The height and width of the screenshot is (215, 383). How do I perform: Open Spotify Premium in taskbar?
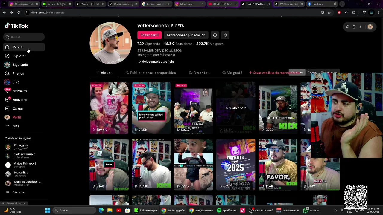pyautogui.click(x=227, y=210)
